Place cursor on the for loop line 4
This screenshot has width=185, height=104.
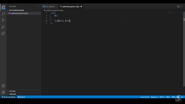[x=62, y=21]
